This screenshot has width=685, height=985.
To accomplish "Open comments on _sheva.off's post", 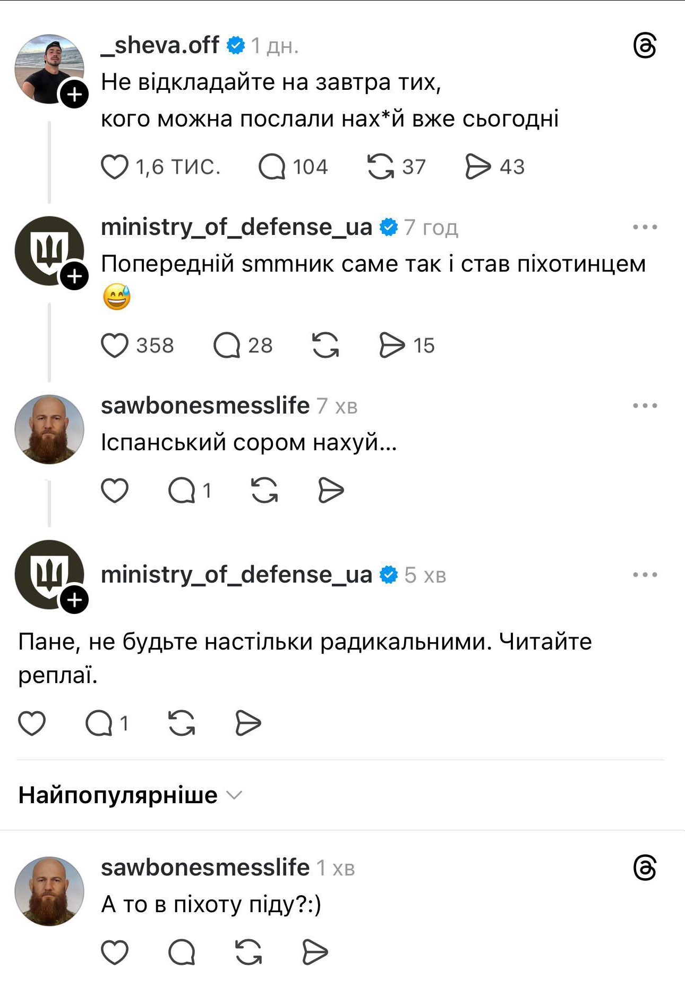I will pos(272,167).
